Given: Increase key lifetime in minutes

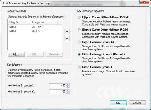Looking at the screenshot, I should click(x=68, y=85).
